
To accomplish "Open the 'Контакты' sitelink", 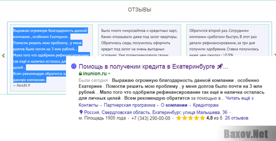I will point(88,105).
